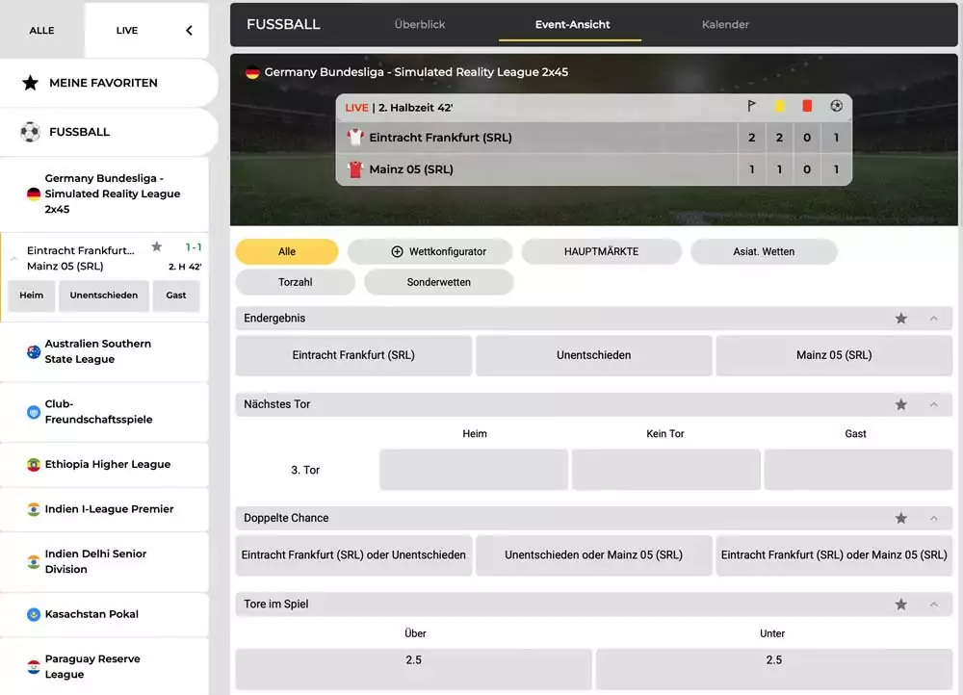Image resolution: width=963 pixels, height=695 pixels.
Task: Open Meine Favoriten section
Action: [x=109, y=83]
